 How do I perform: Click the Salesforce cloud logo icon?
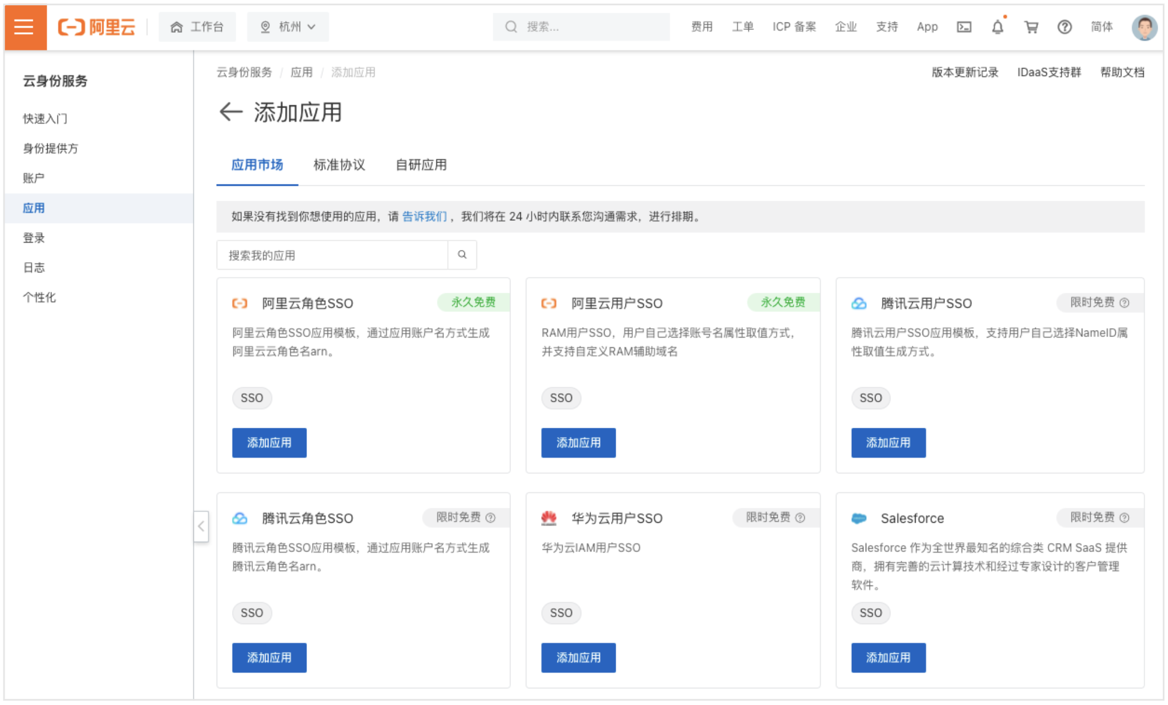click(859, 519)
